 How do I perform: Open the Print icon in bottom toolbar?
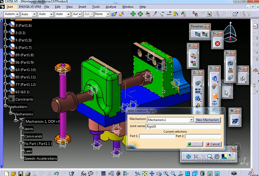[x=28, y=174]
